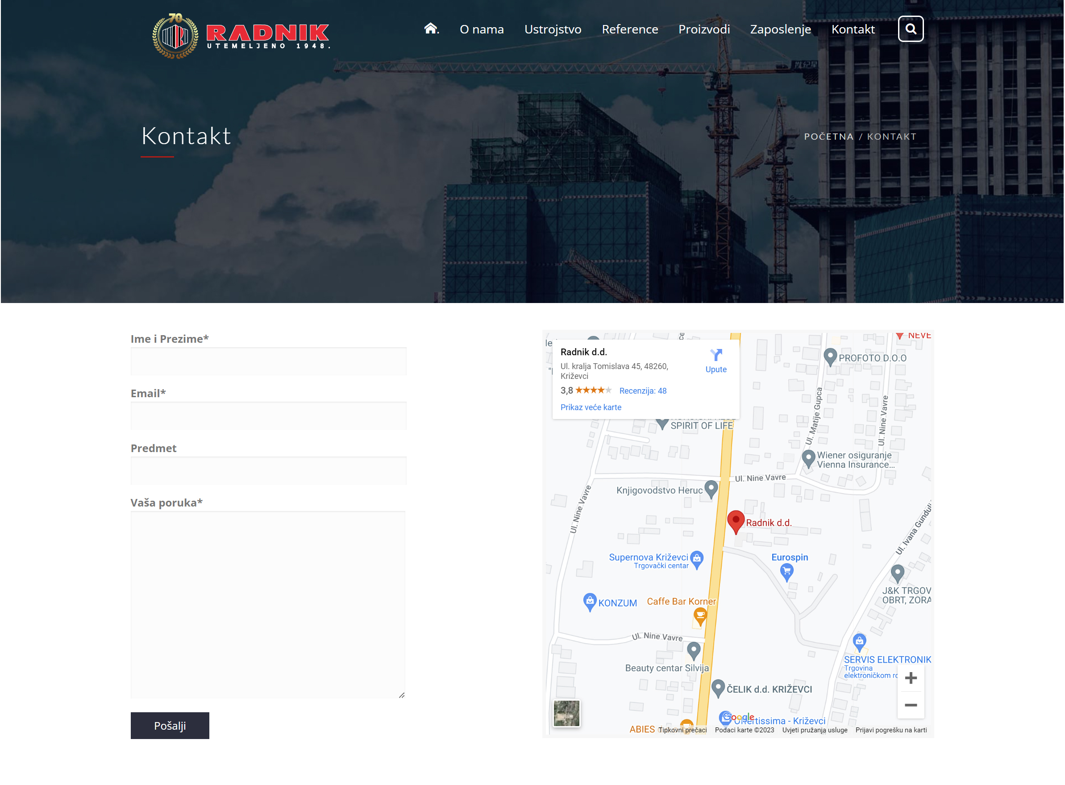This screenshot has height=785, width=1065.
Task: Open the Proizvodi menu item
Action: pos(704,29)
